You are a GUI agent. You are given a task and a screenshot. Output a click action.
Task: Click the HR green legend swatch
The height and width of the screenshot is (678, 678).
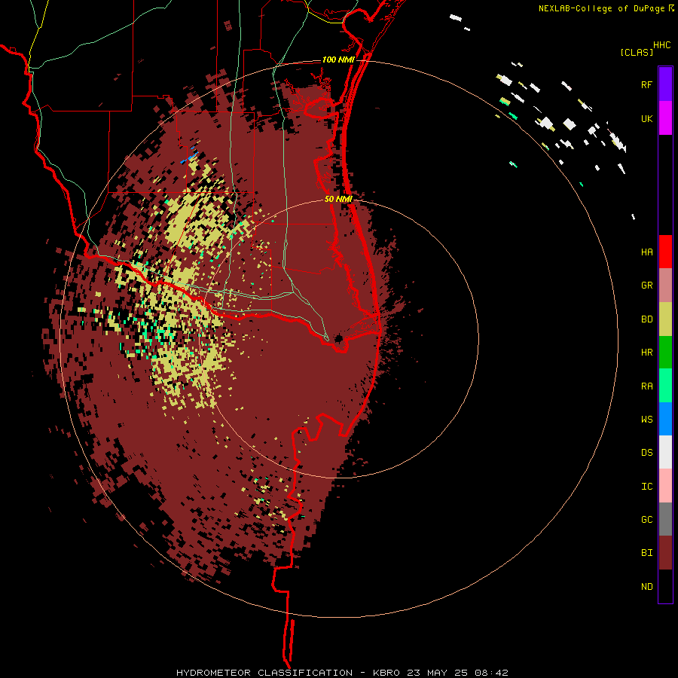coord(665,352)
